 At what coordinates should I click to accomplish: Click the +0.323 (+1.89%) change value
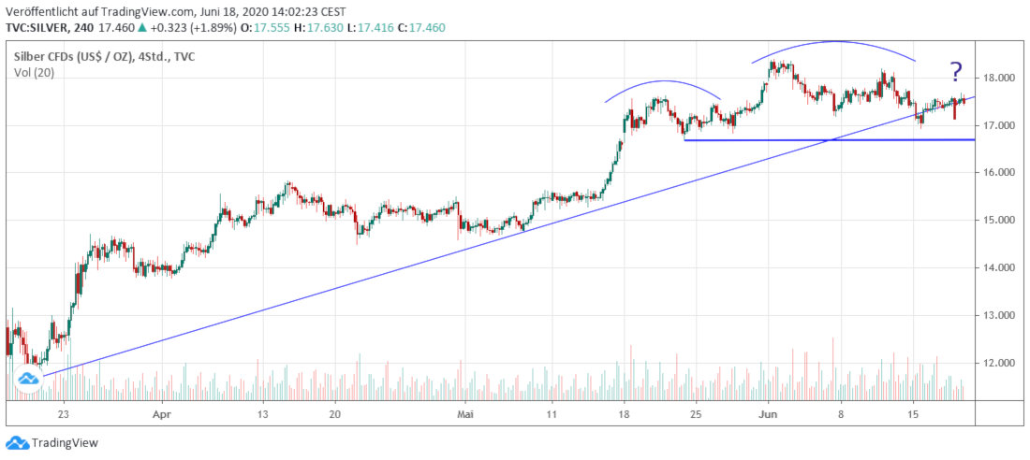204,28
